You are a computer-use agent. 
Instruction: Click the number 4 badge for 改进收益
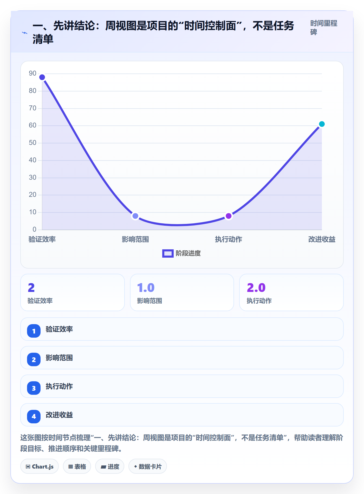coord(34,417)
